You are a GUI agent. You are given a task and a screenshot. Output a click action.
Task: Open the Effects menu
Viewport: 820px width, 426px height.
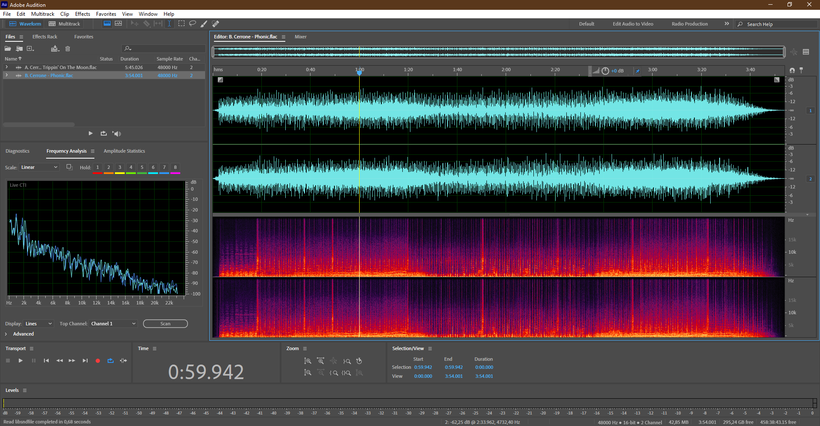tap(82, 14)
